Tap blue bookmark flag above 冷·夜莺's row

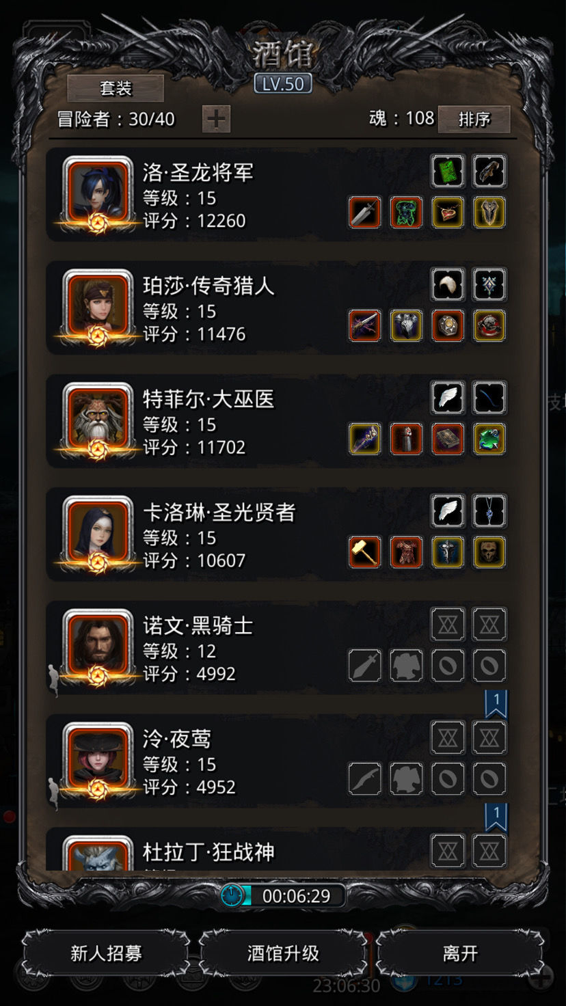click(496, 703)
